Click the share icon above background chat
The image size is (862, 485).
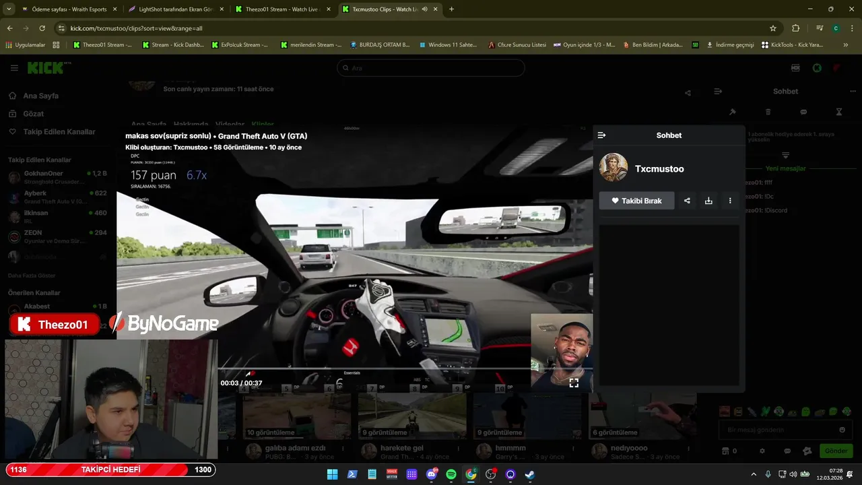click(688, 93)
